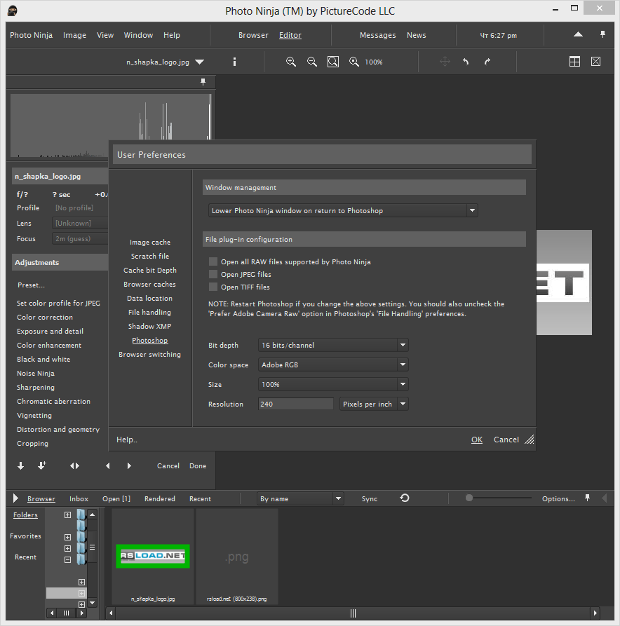Viewport: 620px width, 626px height.
Task: Click the refresh icon next to Sync
Action: point(405,498)
